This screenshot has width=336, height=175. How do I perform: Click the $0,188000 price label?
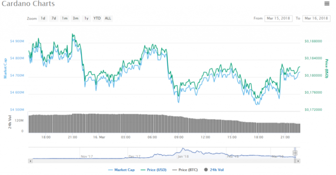[313, 41]
